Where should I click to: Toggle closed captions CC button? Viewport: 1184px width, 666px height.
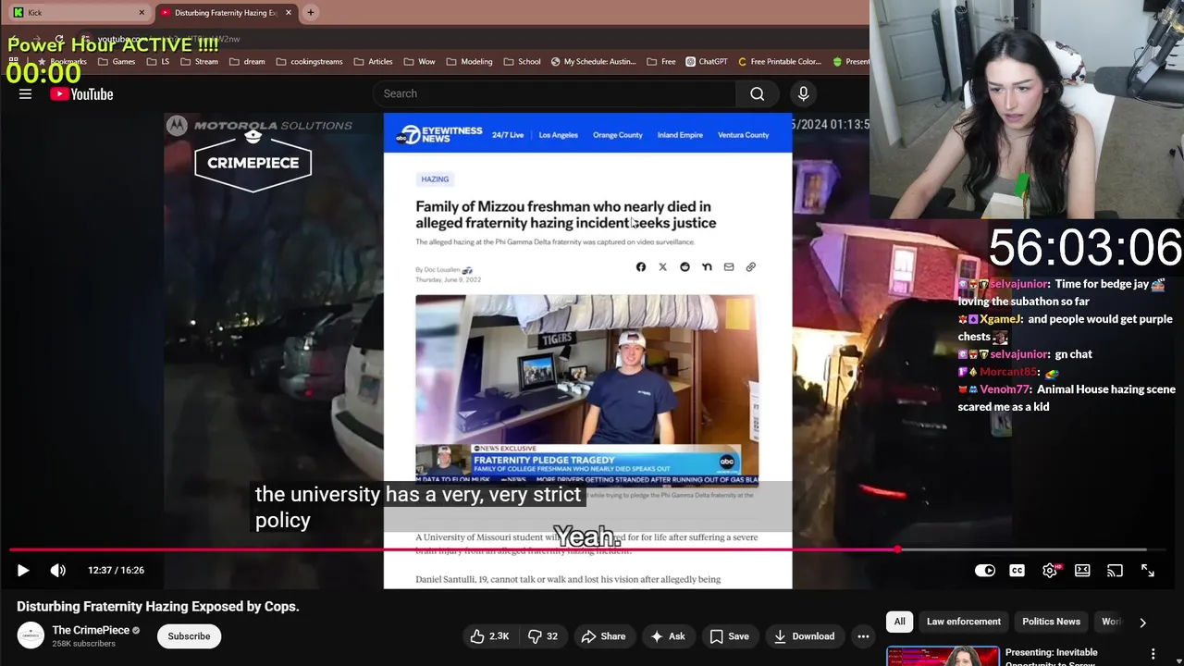pos(1017,571)
